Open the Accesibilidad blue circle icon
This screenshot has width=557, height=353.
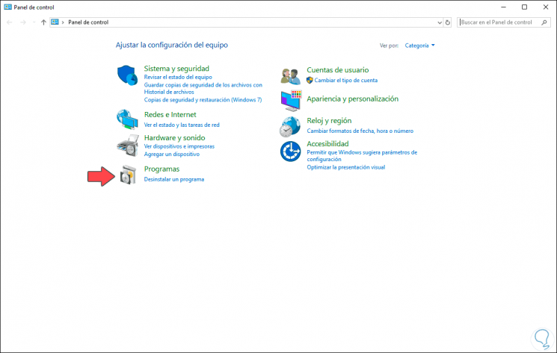(x=291, y=151)
